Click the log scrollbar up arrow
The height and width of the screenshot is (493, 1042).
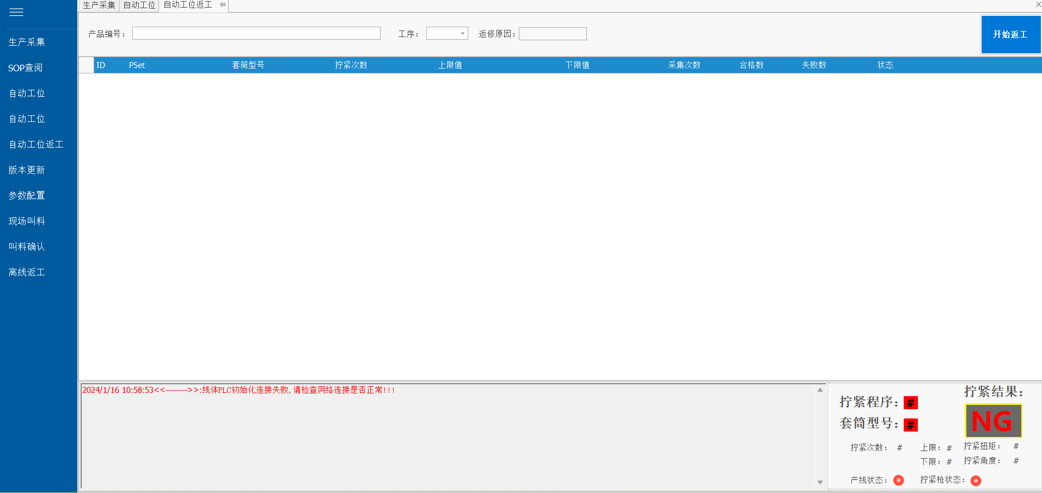coord(820,390)
